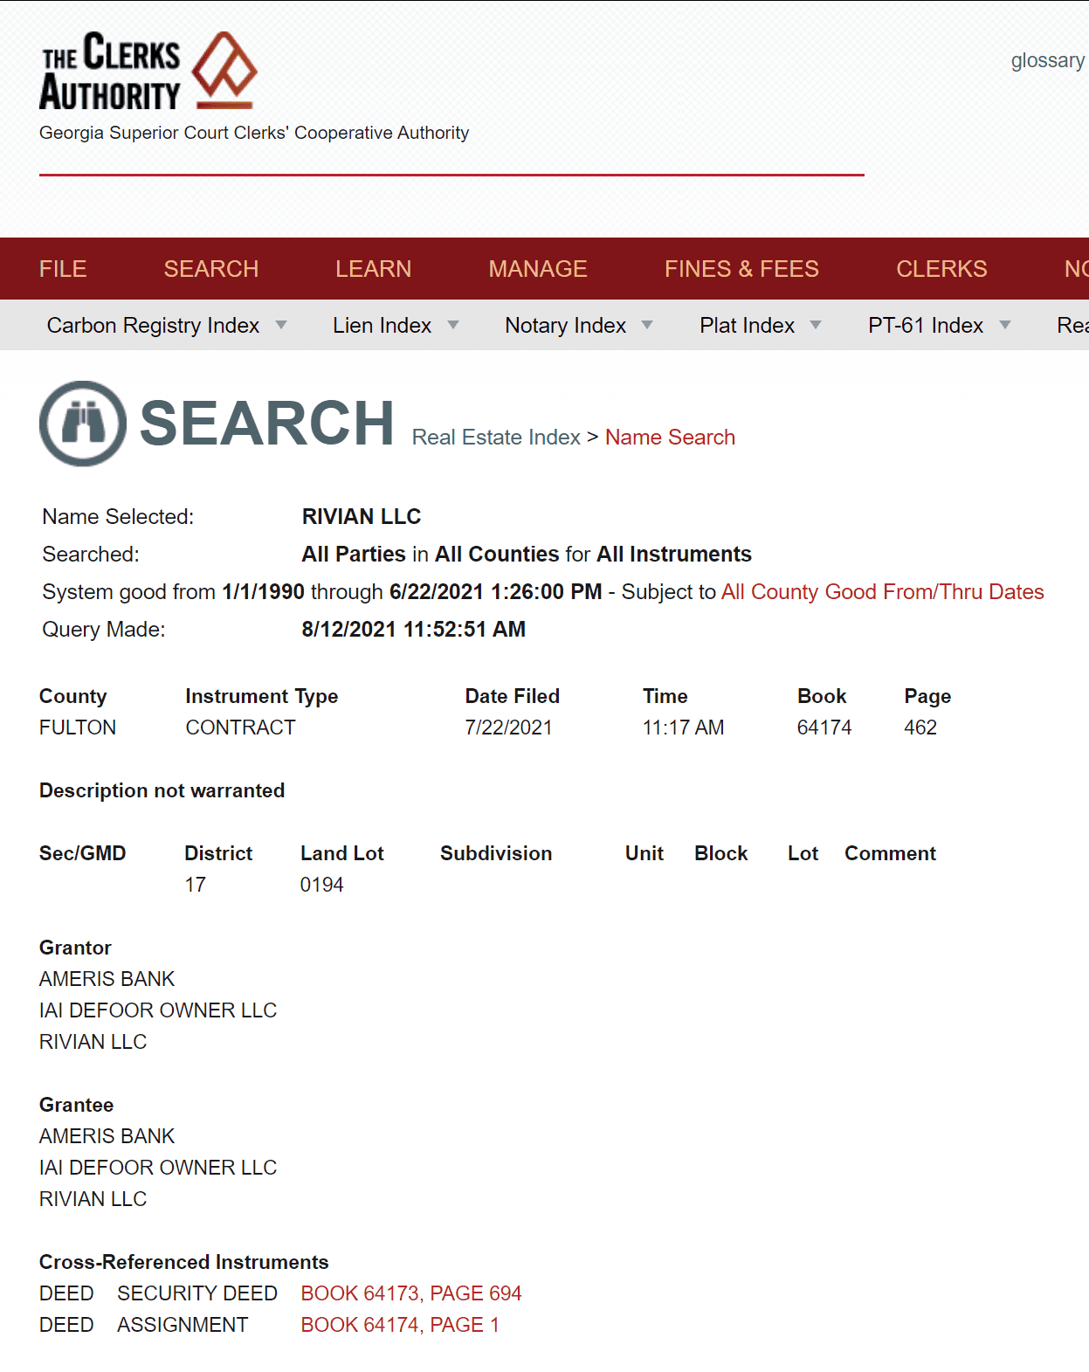Expand the Notary Index dropdown arrow
The height and width of the screenshot is (1372, 1089).
point(647,325)
